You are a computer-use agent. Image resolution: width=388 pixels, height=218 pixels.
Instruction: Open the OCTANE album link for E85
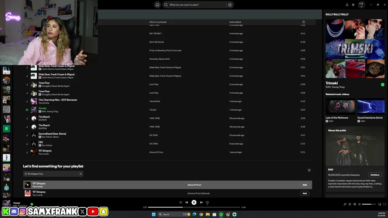click(x=153, y=144)
